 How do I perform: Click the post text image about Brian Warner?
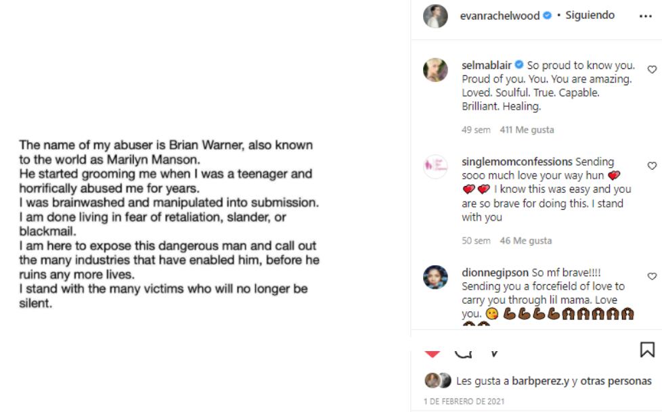point(170,224)
